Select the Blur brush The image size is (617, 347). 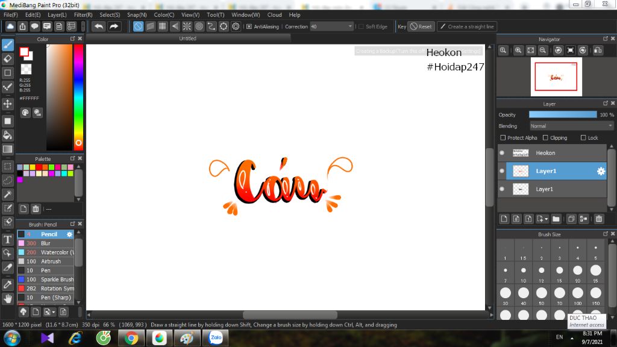[x=45, y=243]
